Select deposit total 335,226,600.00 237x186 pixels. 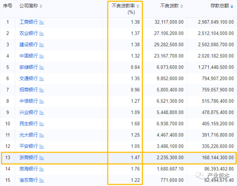click(x=218, y=146)
